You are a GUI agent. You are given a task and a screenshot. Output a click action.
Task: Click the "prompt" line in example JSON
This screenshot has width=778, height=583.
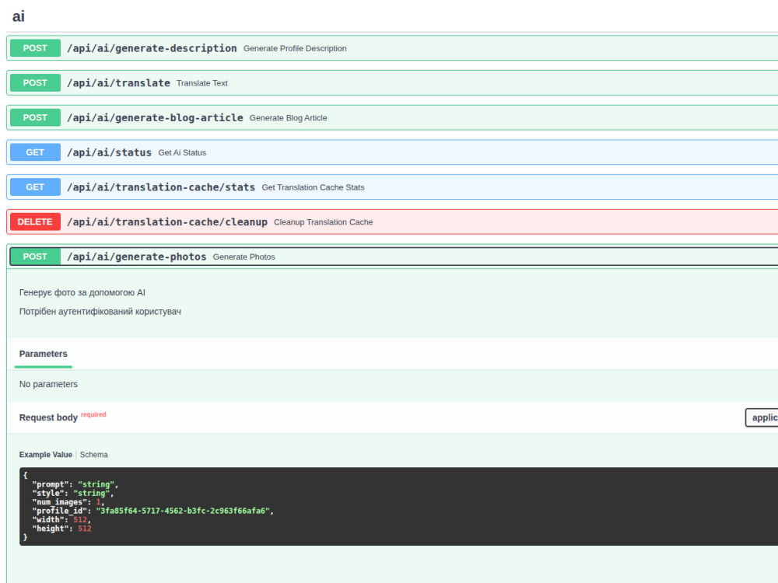[75, 484]
